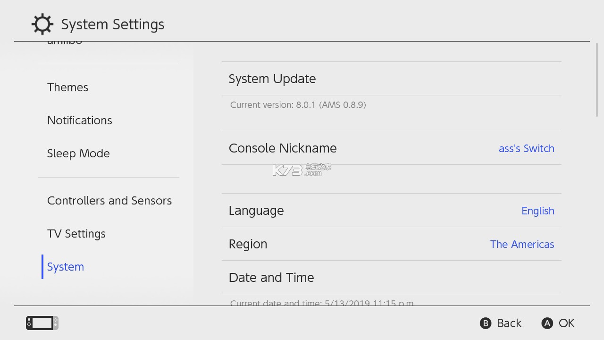Image resolution: width=604 pixels, height=340 pixels.
Task: Select the Themes settings category
Action: point(67,87)
